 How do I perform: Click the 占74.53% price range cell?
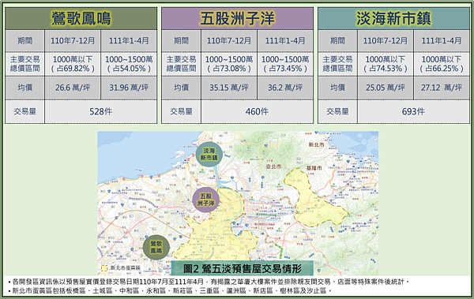click(x=386, y=64)
